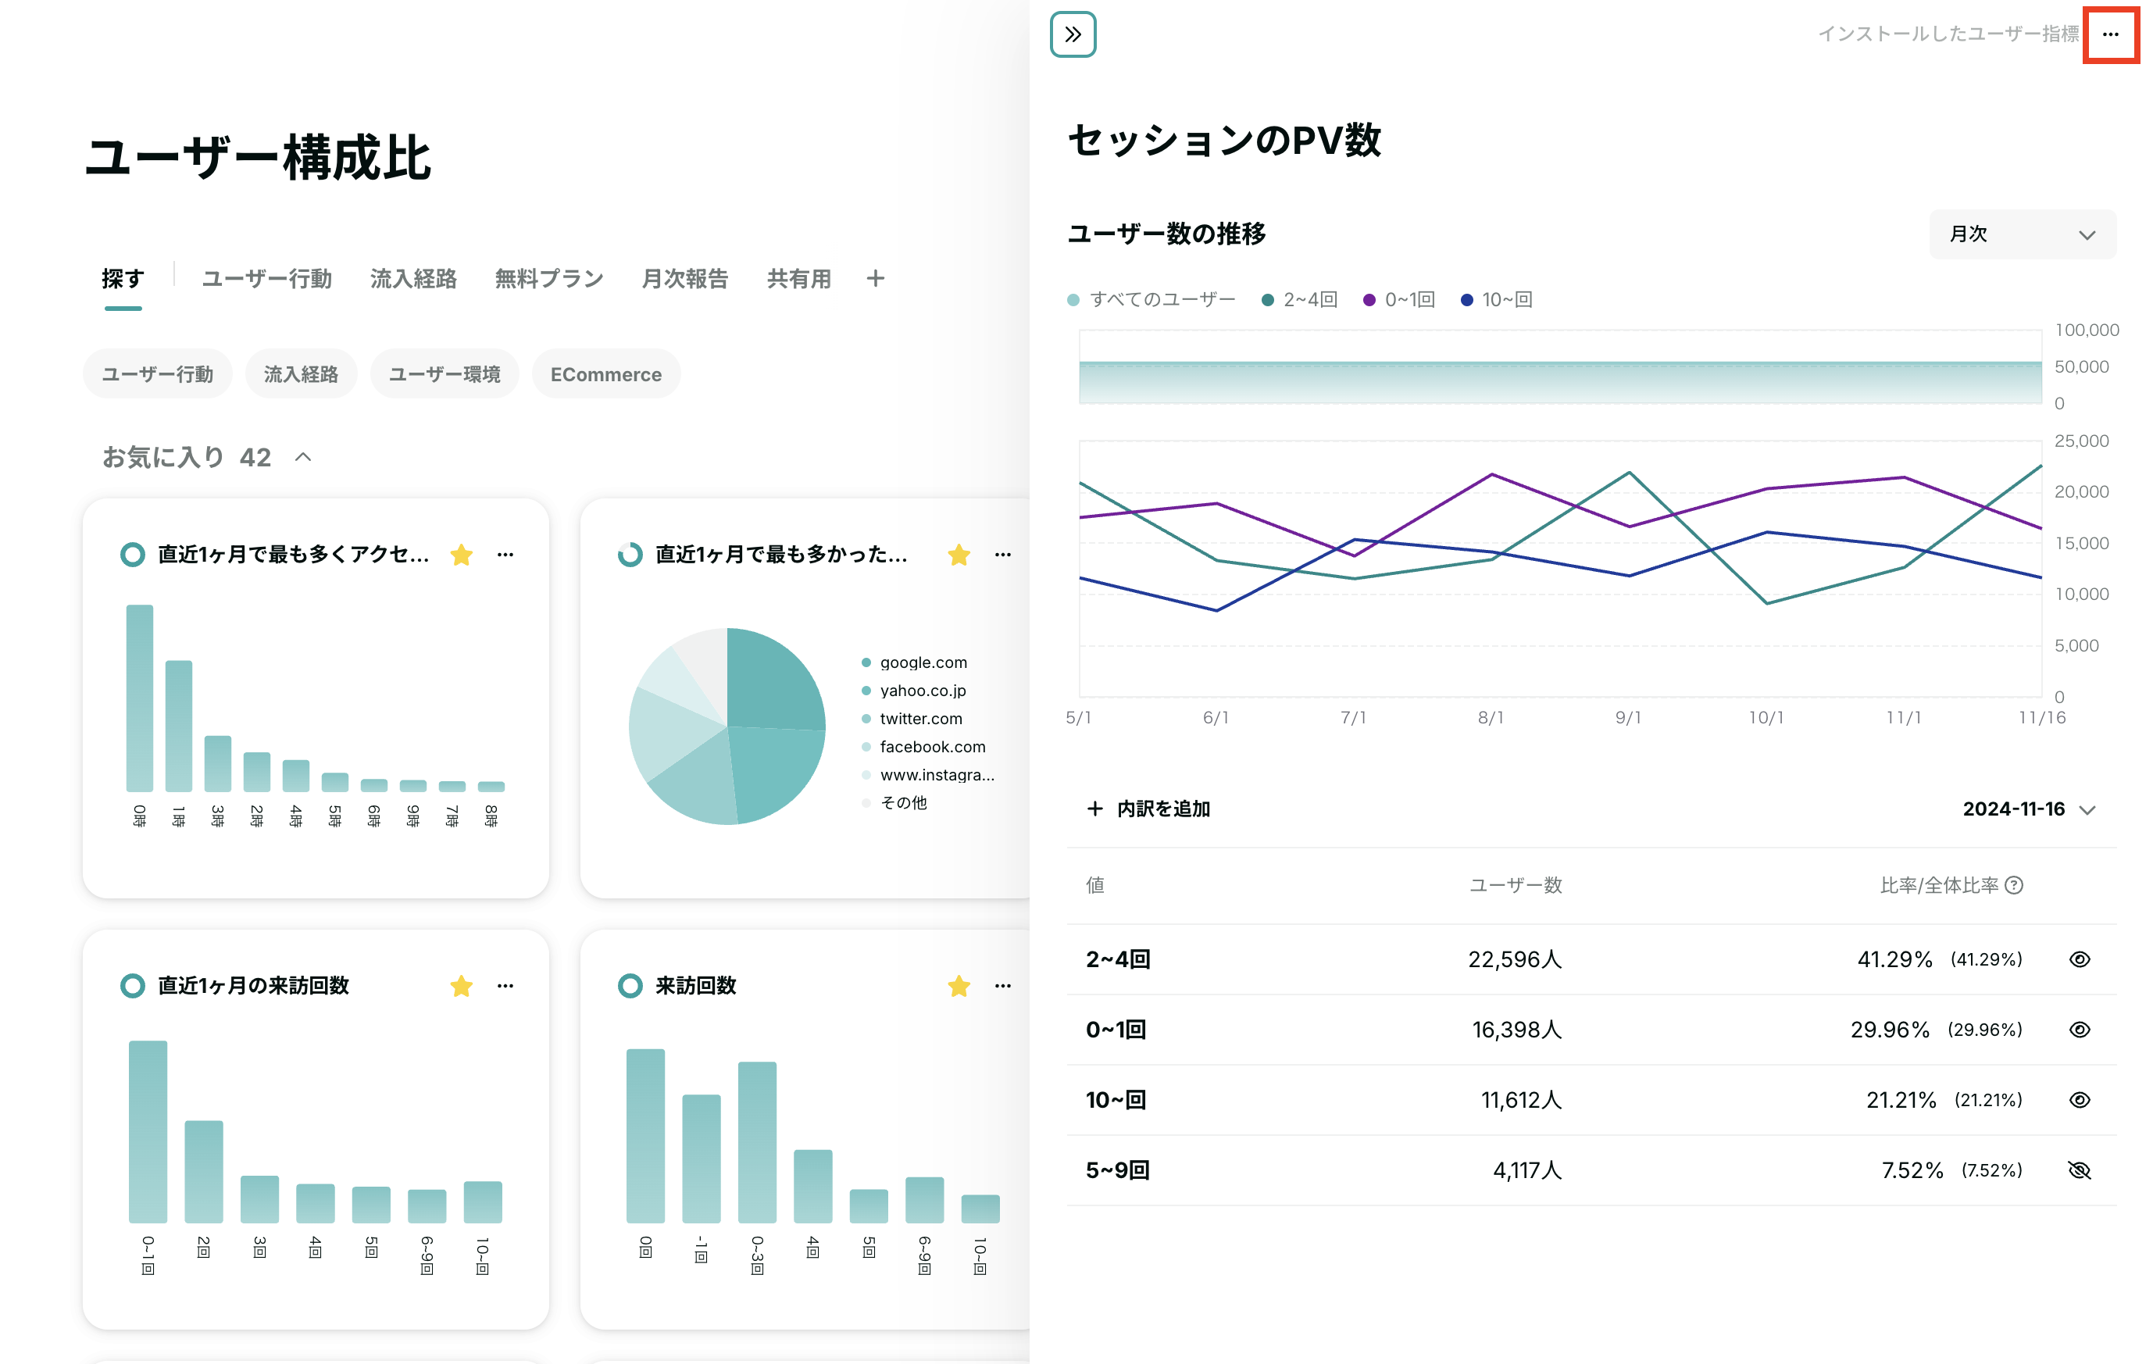
Task: Select the 2~4回 row label
Action: (x=1118, y=959)
